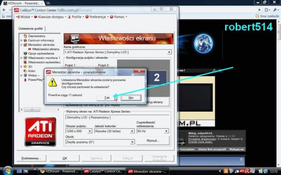Click the Nie button in the dialog
The image size is (281, 175).
pos(131,98)
